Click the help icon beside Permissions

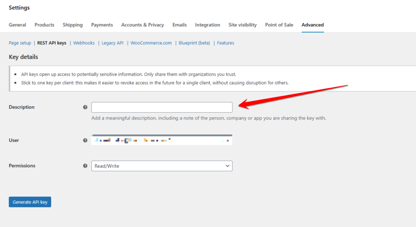[85, 166]
